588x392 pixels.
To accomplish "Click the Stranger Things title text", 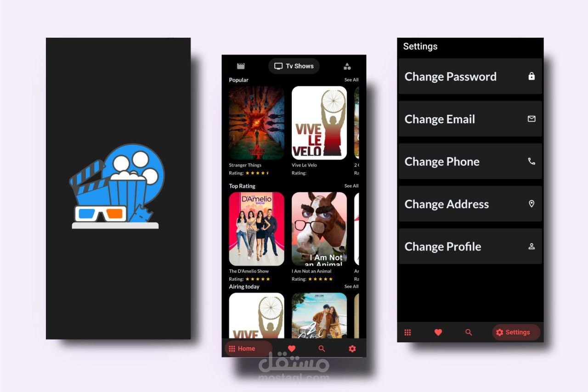I will click(x=245, y=165).
